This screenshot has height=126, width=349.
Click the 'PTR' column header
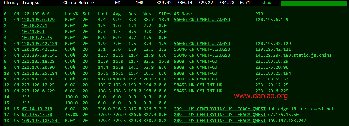259,14
